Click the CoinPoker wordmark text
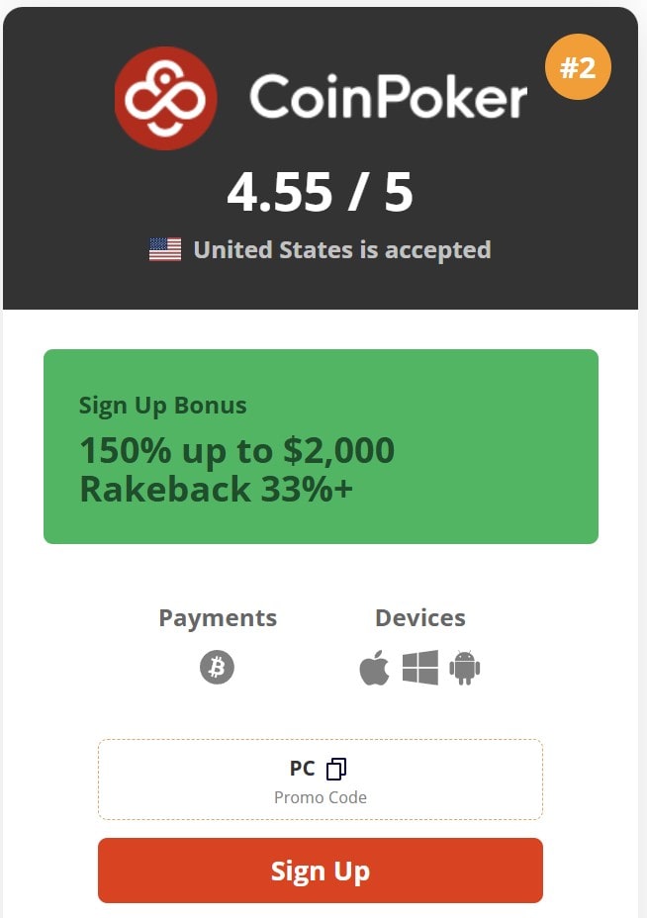The width and height of the screenshot is (647, 918). click(388, 99)
